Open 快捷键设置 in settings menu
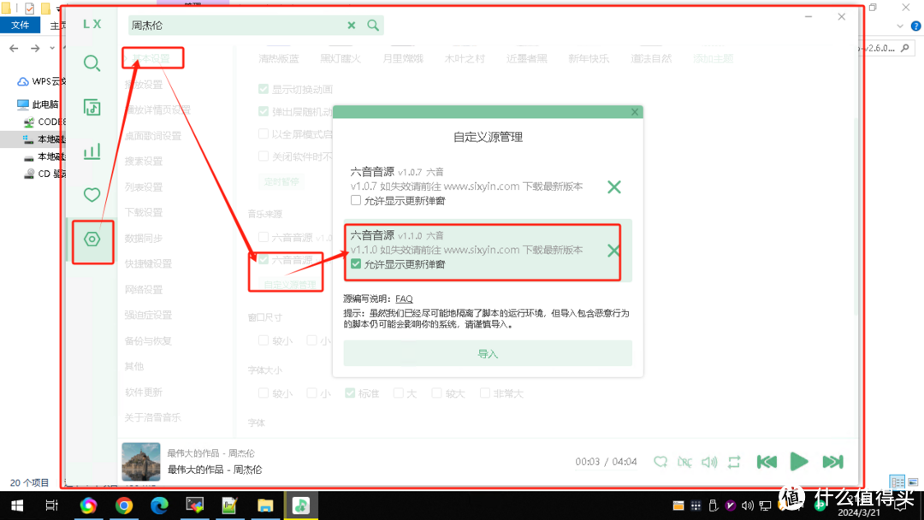The height and width of the screenshot is (520, 924). 149,263
